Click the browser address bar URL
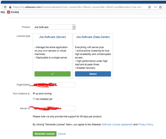Viewport: 166px width, 139px height. pos(78,7)
